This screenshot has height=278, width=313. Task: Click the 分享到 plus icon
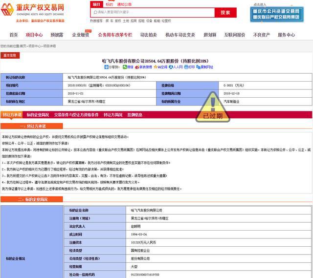point(106,67)
